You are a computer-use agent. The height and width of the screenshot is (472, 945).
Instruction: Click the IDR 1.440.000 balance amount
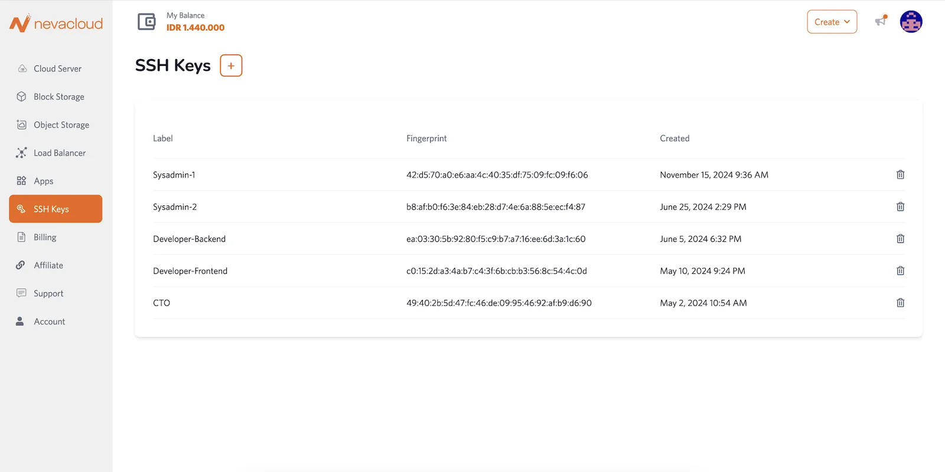195,28
